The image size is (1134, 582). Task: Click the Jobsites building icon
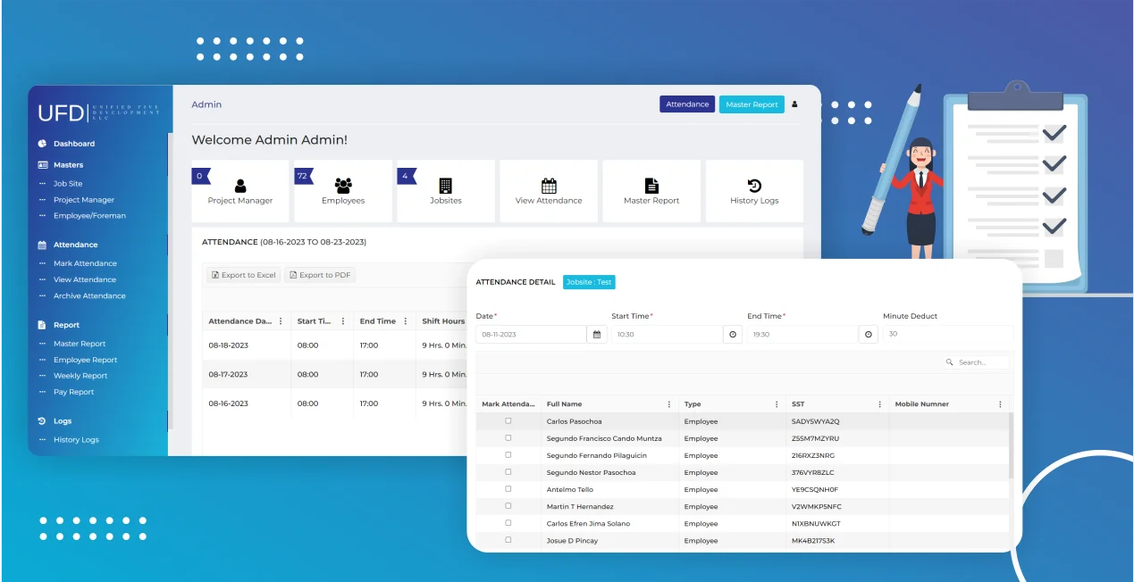(x=446, y=186)
